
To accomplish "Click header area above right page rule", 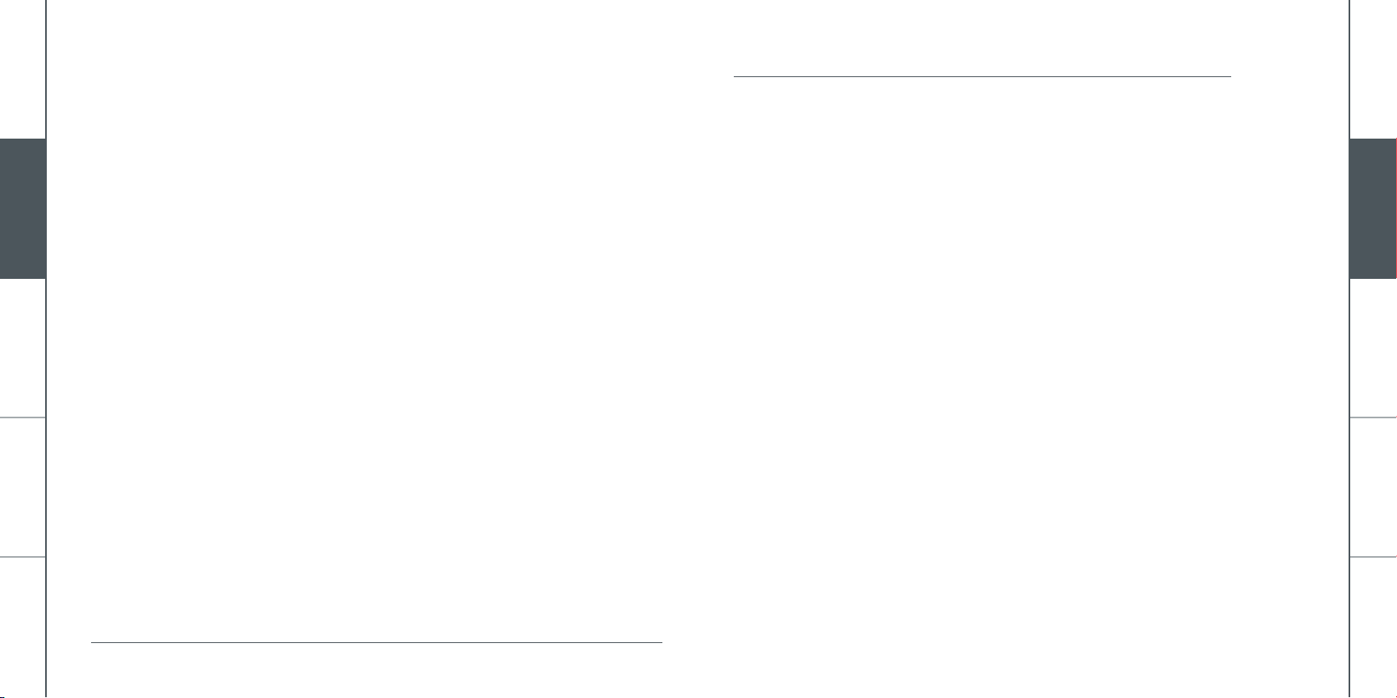I will tap(982, 38).
